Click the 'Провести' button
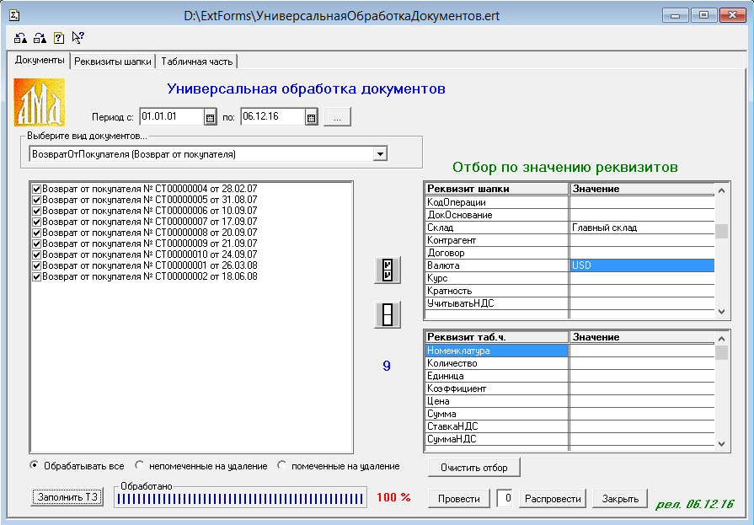This screenshot has width=754, height=525. coord(459,499)
